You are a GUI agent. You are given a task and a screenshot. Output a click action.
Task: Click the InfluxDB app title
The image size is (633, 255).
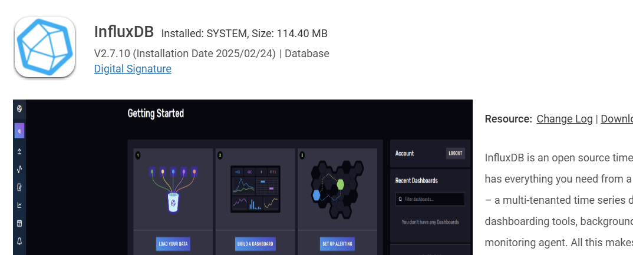[x=124, y=32]
